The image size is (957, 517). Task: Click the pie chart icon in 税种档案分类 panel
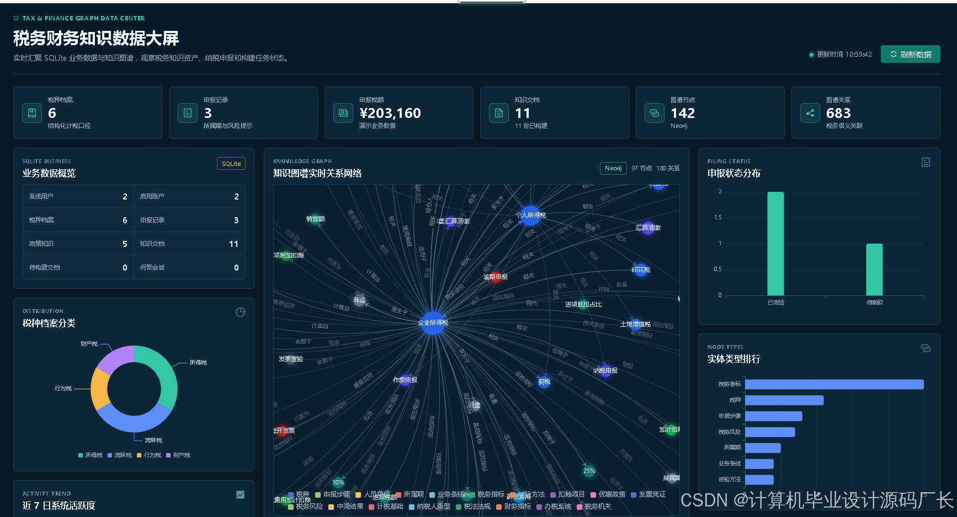[241, 312]
